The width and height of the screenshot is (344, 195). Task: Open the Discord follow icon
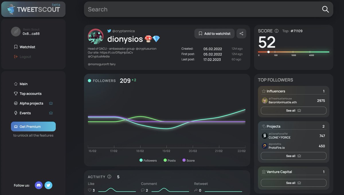38,185
